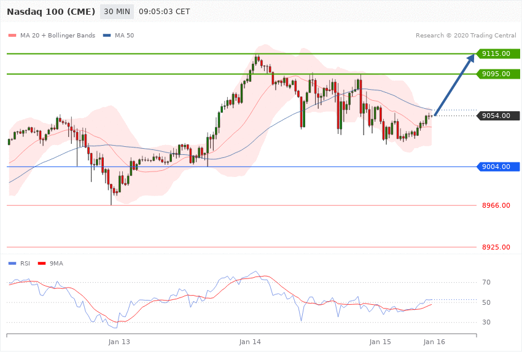Click the Research © 2020 Trading Central credit
This screenshot has width=522, height=354.
(466, 35)
